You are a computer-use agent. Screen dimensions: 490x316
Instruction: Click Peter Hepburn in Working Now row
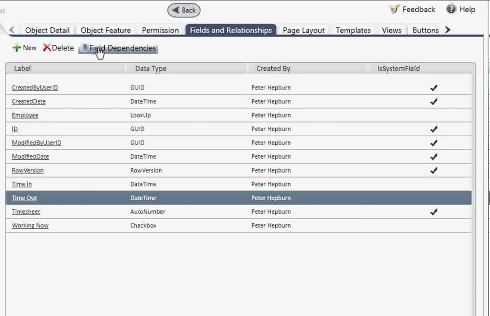click(x=271, y=225)
